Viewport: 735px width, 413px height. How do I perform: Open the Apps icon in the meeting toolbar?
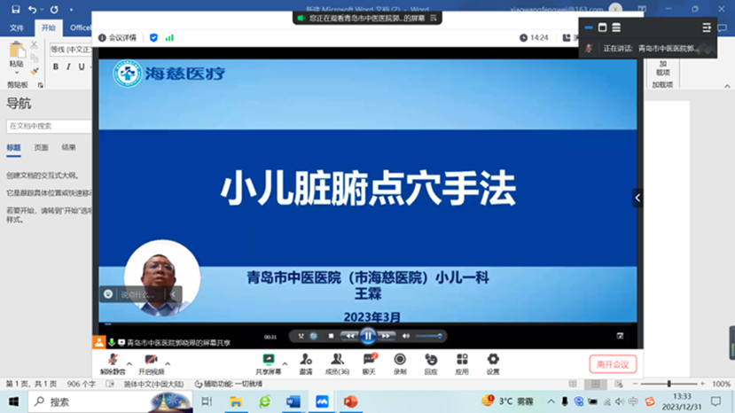[x=462, y=364]
